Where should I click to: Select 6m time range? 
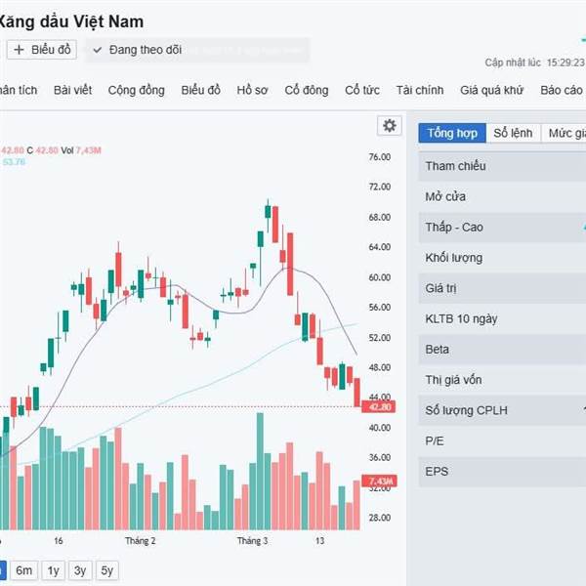pyautogui.click(x=24, y=570)
